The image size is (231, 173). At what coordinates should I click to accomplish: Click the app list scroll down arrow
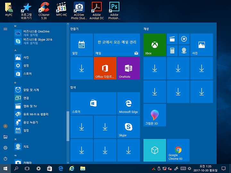(68, 162)
